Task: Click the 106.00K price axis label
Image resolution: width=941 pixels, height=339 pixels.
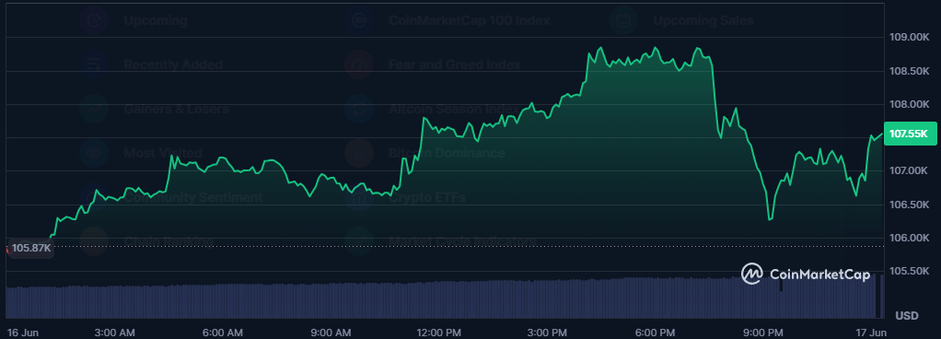Action: (909, 238)
